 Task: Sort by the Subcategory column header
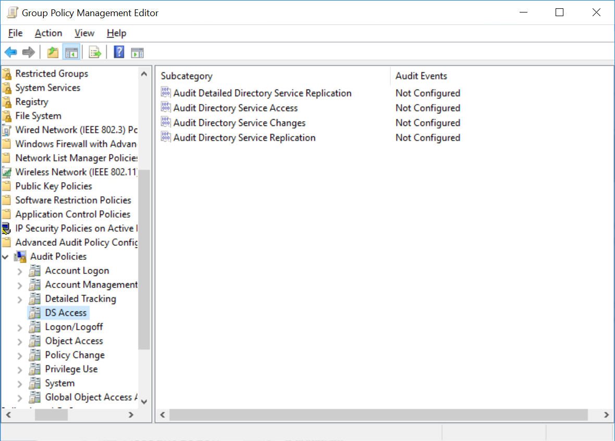273,76
